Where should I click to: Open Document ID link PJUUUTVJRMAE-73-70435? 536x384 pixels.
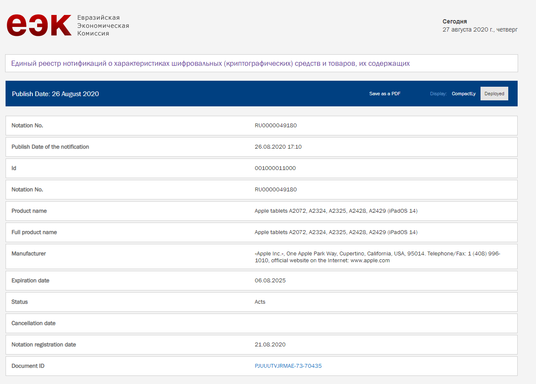pyautogui.click(x=288, y=366)
